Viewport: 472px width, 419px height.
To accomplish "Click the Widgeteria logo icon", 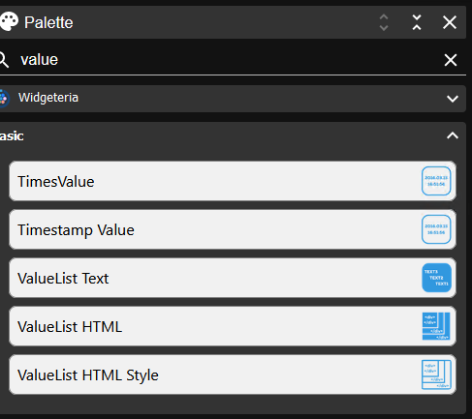I will click(4, 98).
